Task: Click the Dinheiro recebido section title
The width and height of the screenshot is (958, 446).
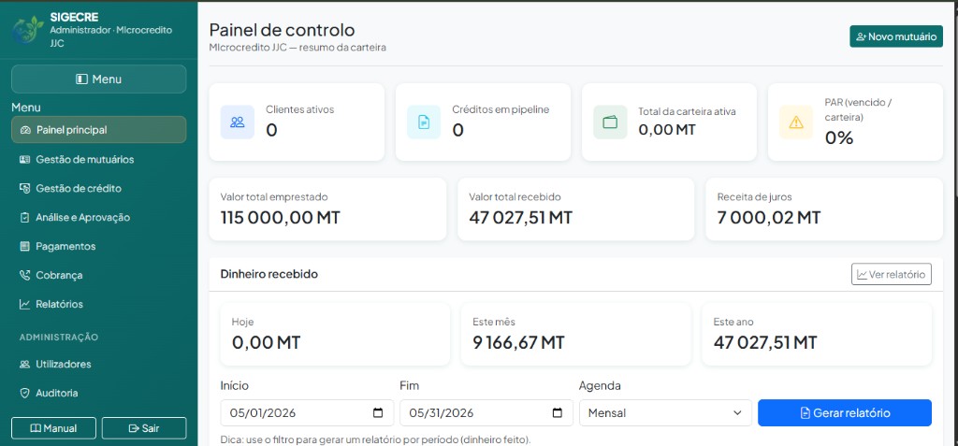Action: pos(269,274)
